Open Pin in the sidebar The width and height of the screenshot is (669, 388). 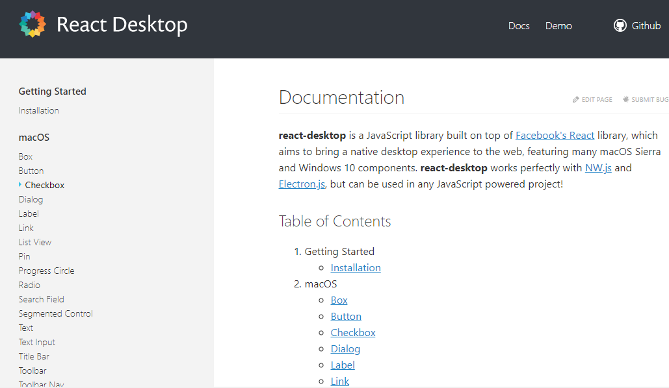tap(24, 256)
